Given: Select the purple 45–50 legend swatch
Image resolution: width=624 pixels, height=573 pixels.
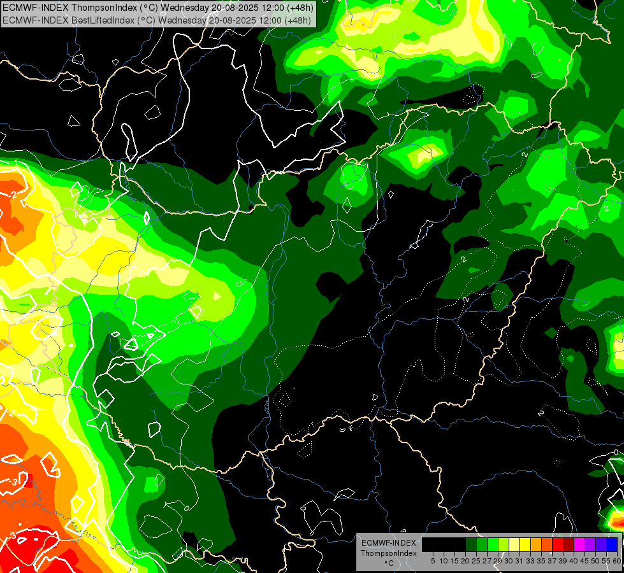Looking at the screenshot, I should 590,544.
